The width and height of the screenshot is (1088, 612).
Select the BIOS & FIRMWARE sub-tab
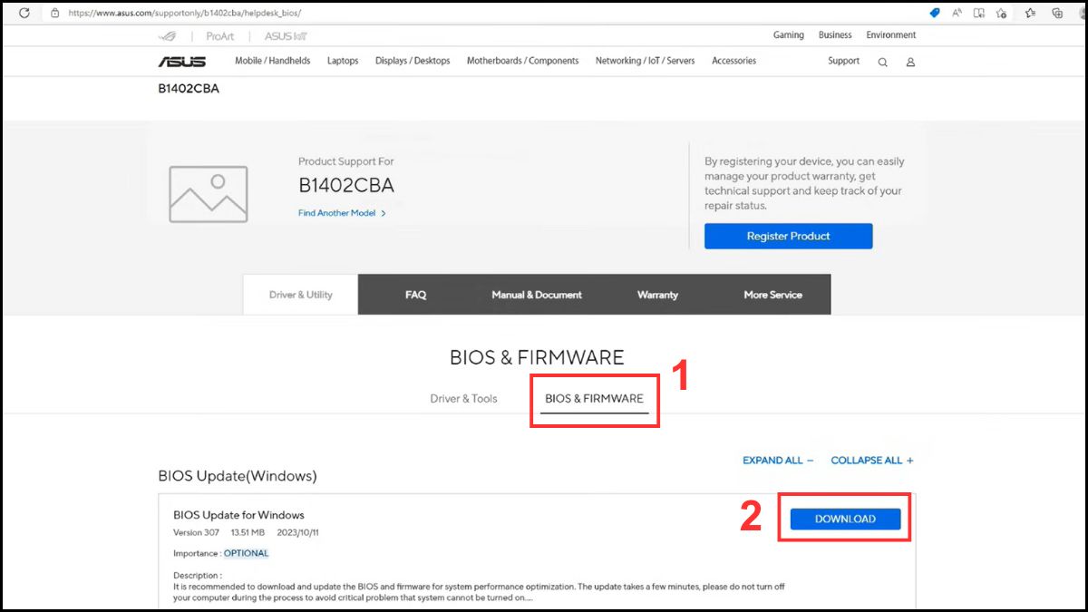(x=594, y=398)
